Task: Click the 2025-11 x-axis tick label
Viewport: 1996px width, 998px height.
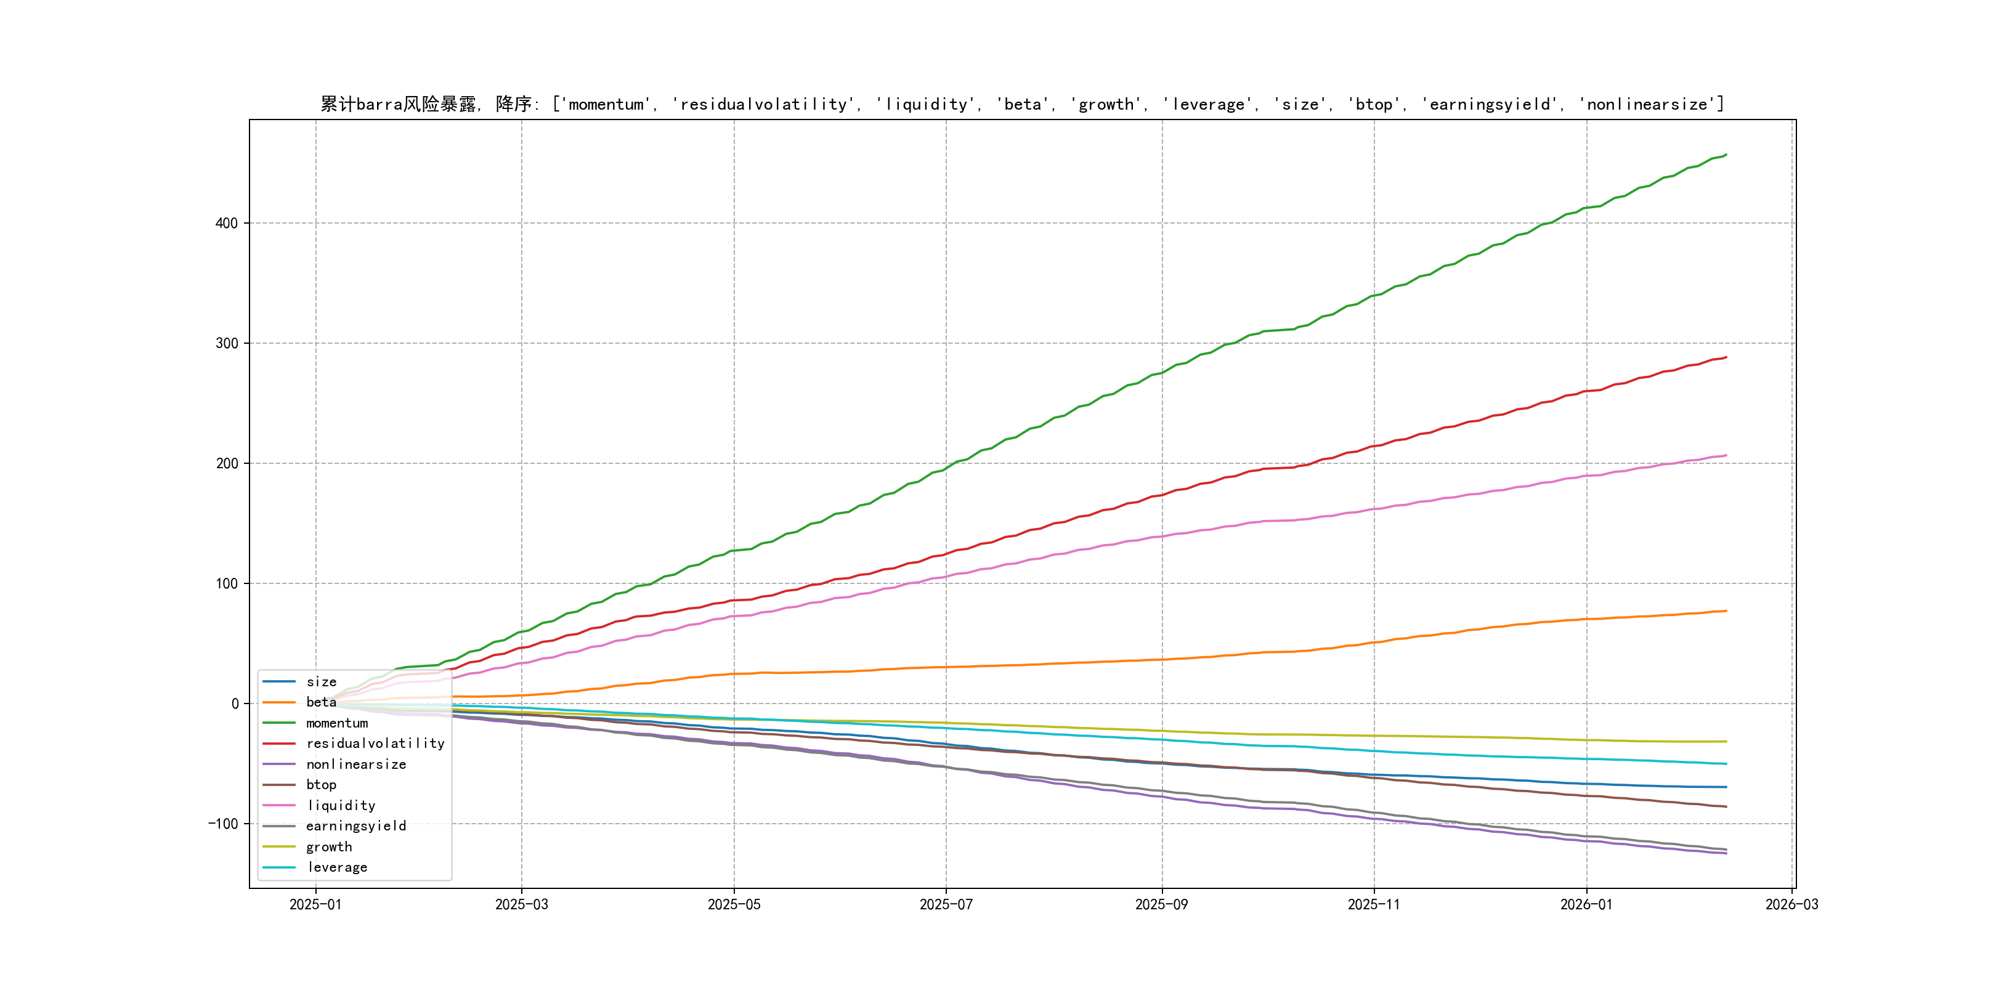Action: point(1374,905)
